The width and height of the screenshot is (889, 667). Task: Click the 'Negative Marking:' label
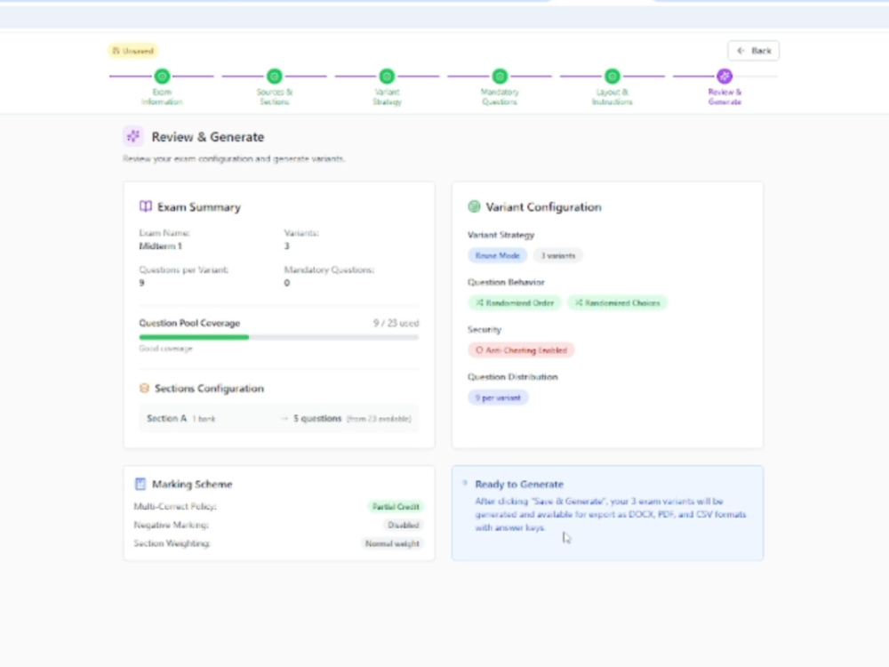[x=172, y=526]
